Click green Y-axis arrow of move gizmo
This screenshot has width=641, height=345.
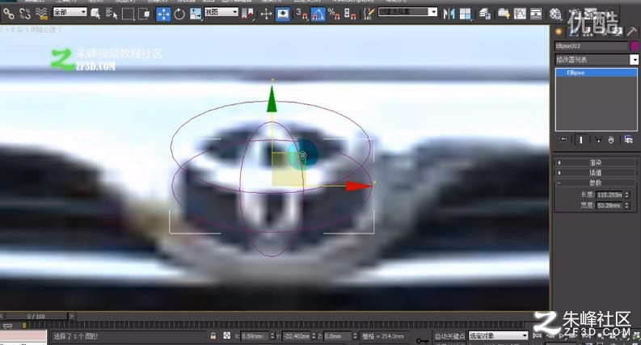pyautogui.click(x=272, y=99)
